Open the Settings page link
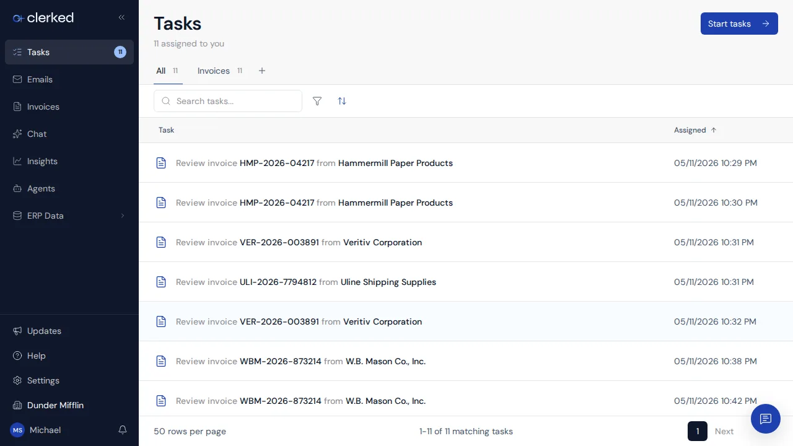This screenshot has width=793, height=446. point(69,380)
